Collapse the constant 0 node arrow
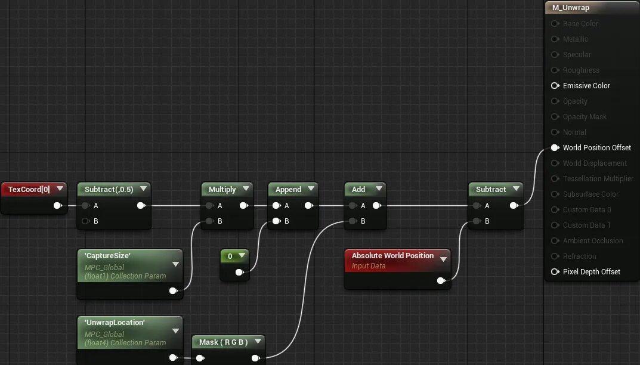 point(242,256)
